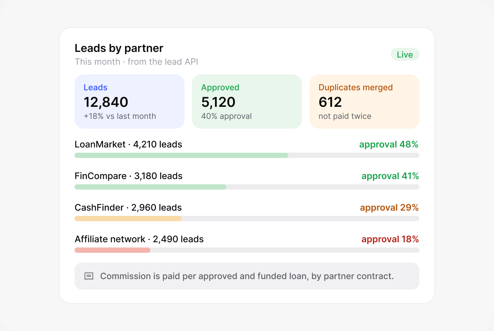Select "FinCompare · 3,180 leads" label
The width and height of the screenshot is (494, 331).
click(x=129, y=176)
